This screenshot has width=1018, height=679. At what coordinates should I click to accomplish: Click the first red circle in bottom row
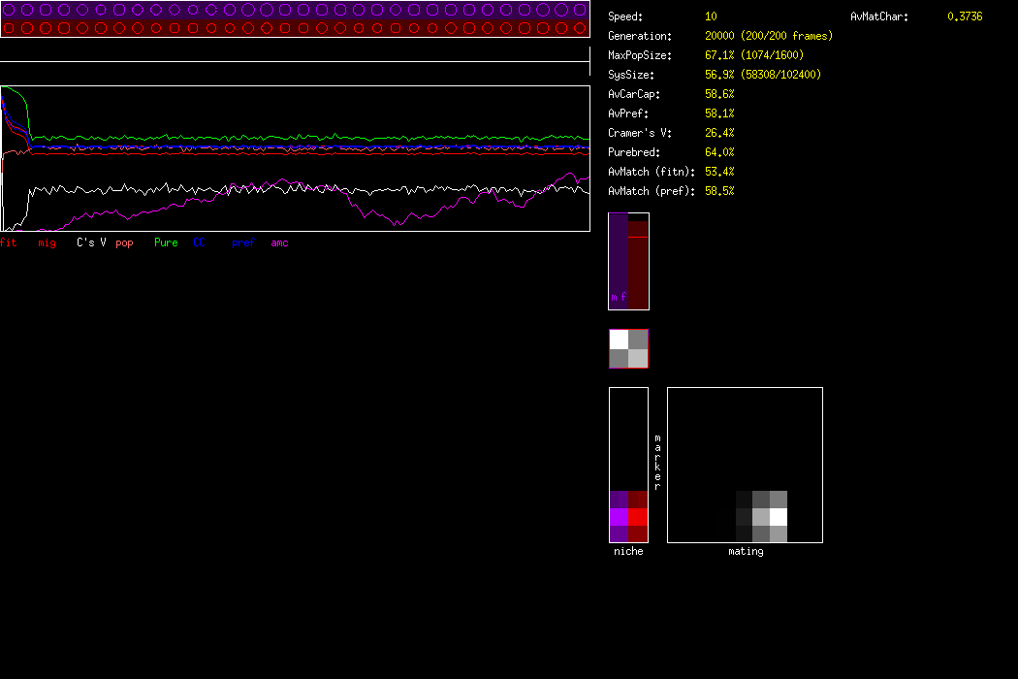pyautogui.click(x=10, y=28)
